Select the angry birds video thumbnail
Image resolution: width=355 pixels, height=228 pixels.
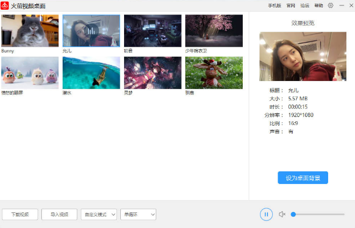point(30,72)
